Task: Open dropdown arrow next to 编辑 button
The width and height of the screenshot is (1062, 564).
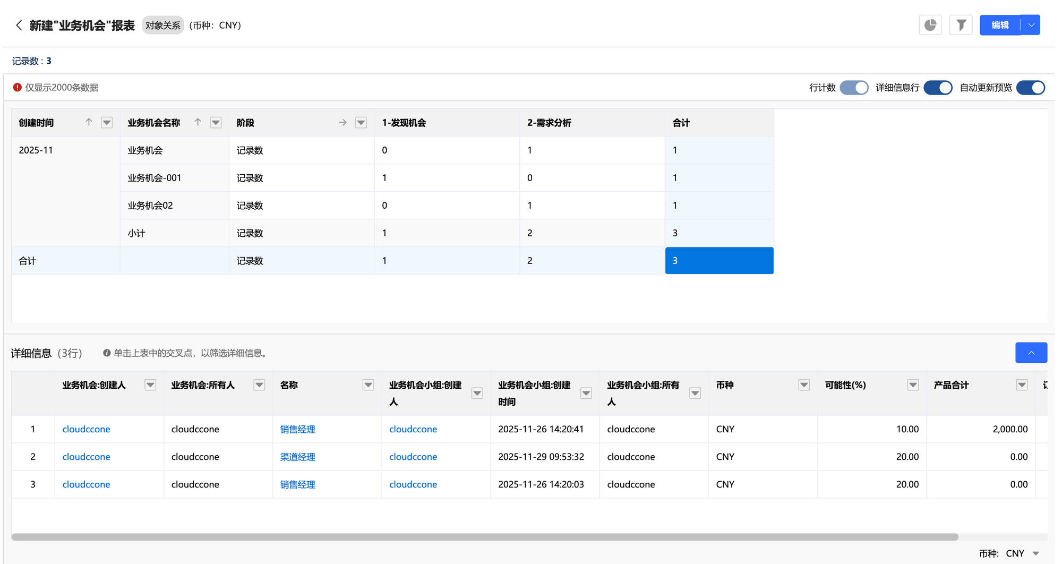Action: (1031, 25)
